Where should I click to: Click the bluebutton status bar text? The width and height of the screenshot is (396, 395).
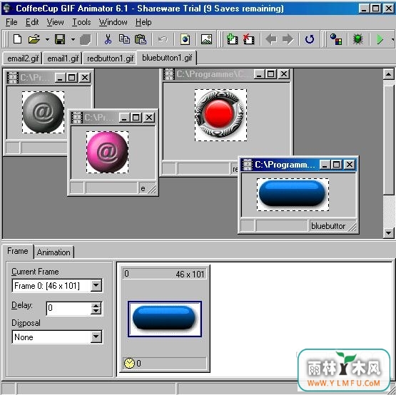point(328,226)
